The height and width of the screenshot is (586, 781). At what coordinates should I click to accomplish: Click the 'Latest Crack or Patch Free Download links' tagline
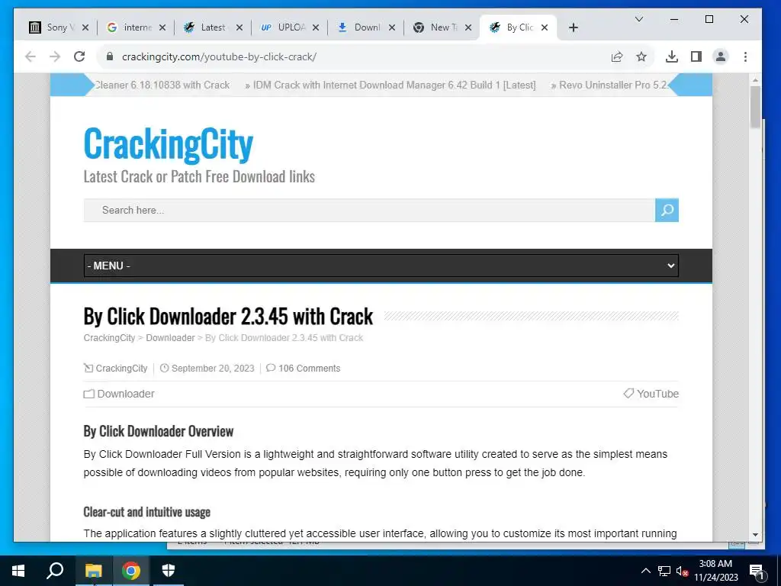tap(199, 176)
